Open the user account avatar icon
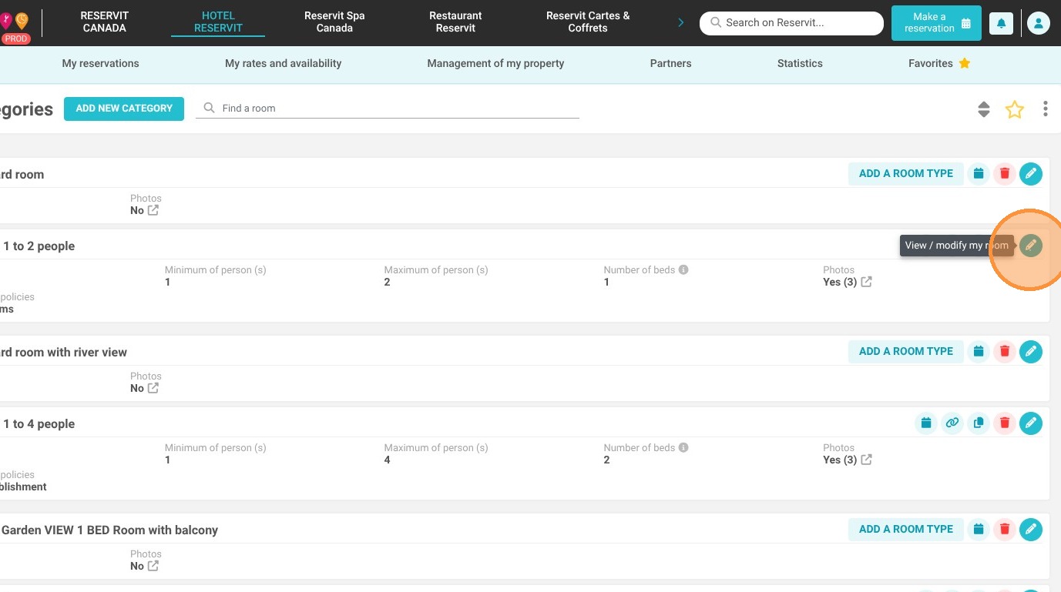 pos(1038,23)
